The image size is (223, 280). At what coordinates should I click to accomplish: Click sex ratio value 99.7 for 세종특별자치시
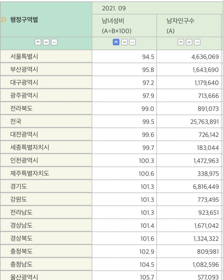tap(148, 148)
